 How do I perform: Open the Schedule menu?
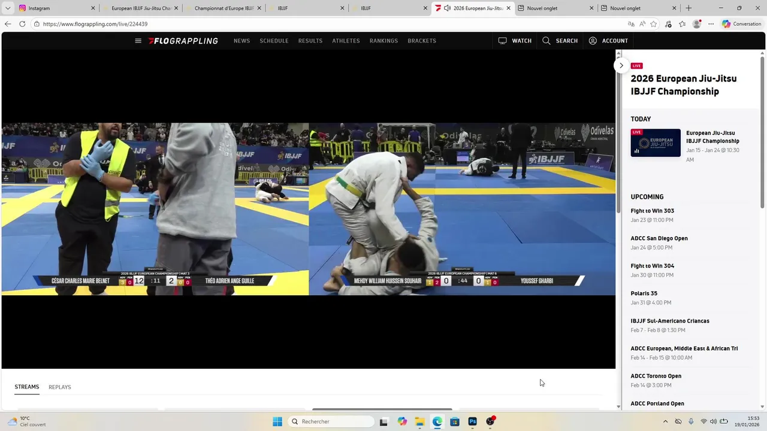274,41
